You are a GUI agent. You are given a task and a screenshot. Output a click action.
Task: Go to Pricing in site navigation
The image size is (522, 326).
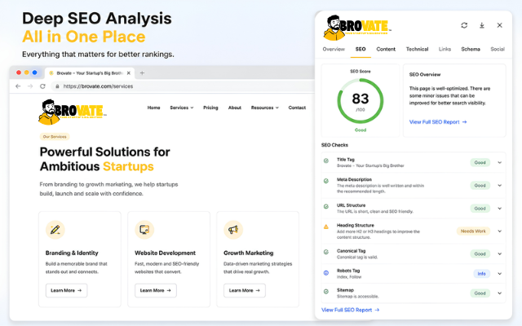tap(210, 108)
